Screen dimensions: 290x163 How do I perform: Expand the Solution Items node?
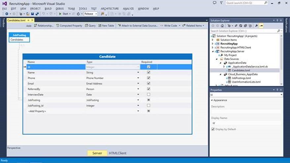[x=212, y=40]
